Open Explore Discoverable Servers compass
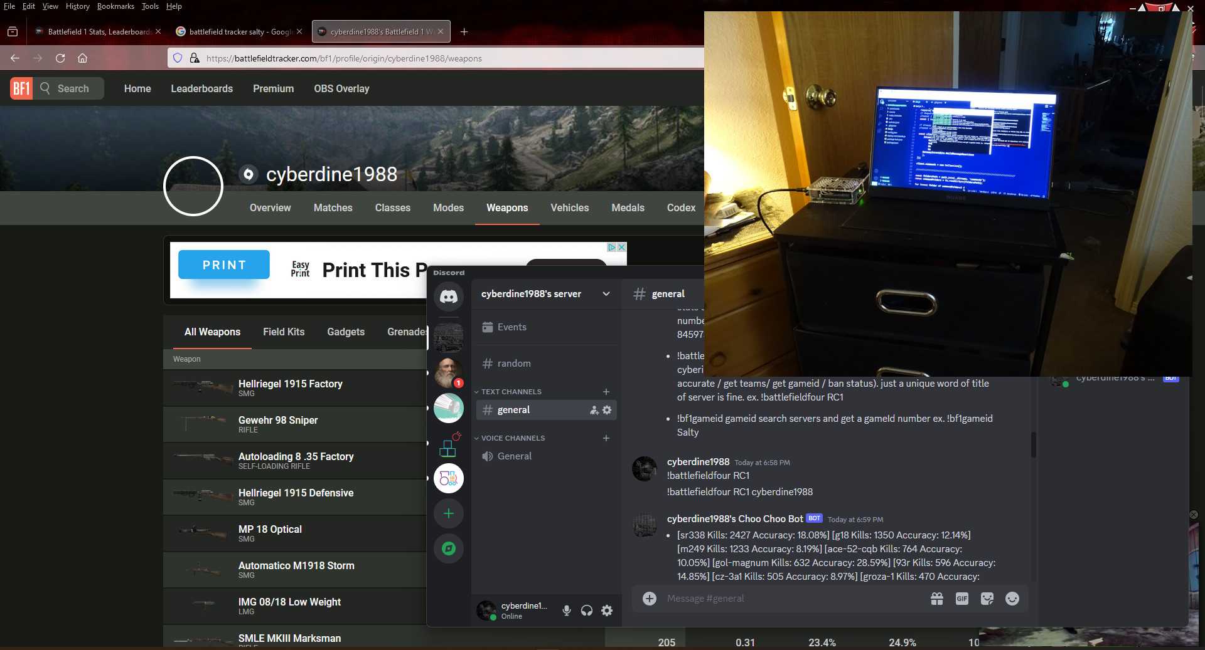This screenshot has height=650, width=1205. (x=448, y=548)
